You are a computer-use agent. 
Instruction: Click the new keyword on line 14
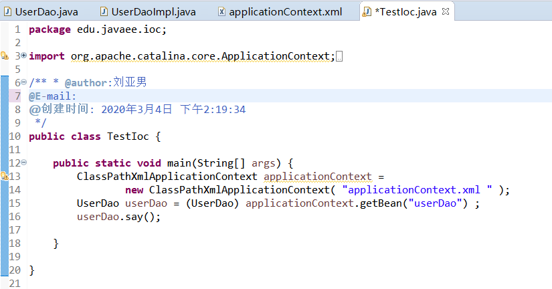[134, 190]
